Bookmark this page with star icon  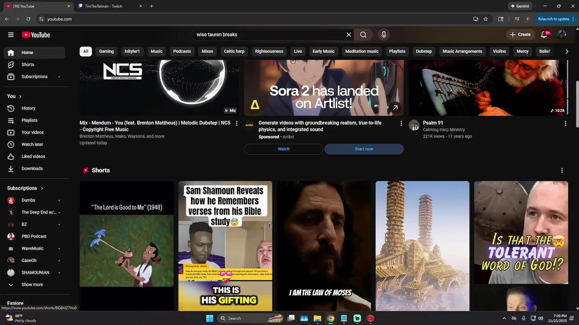485,19
